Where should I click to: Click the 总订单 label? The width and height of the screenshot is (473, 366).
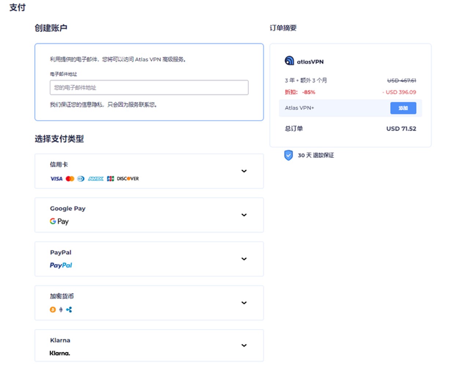(x=294, y=128)
